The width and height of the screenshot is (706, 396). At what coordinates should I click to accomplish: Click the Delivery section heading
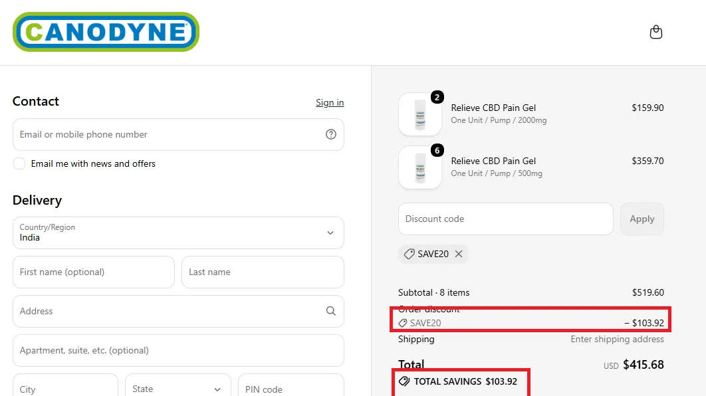(37, 200)
